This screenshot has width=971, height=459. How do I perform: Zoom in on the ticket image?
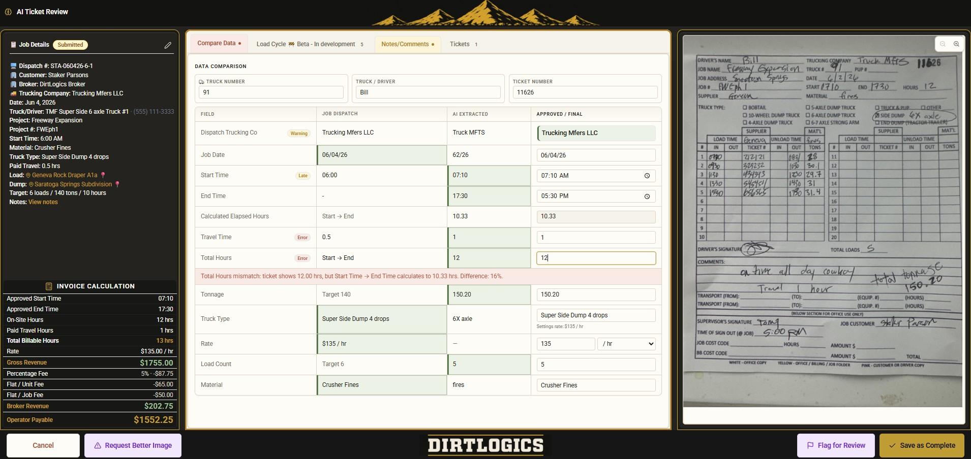pyautogui.click(x=956, y=44)
